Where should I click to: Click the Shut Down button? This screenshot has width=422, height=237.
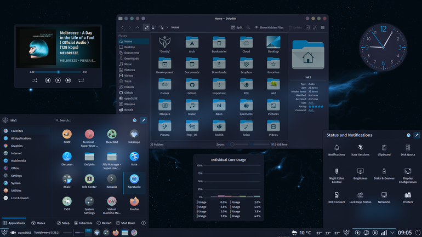coord(126,223)
